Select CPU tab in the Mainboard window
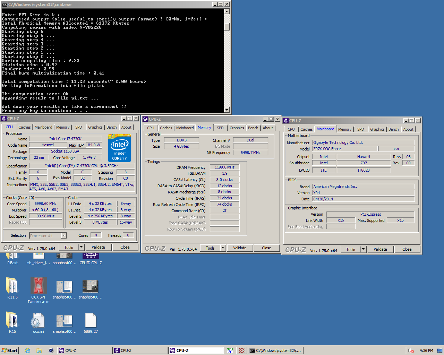Screen dimensions: 444x355 (x=291, y=129)
